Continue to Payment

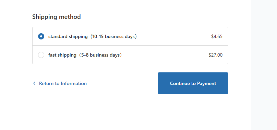[x=193, y=83]
